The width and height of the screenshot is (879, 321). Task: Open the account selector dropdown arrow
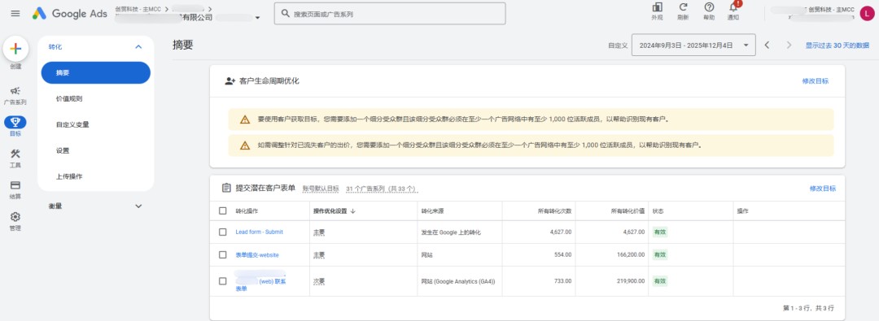(x=257, y=18)
